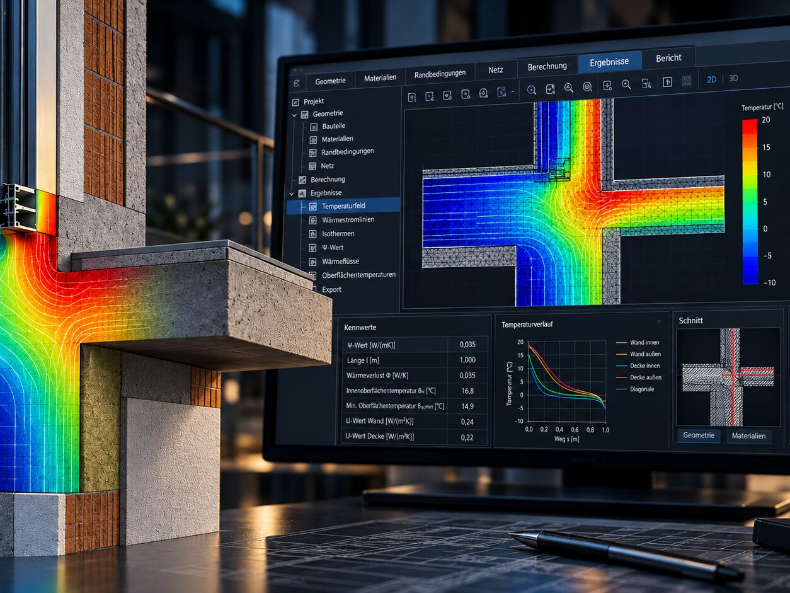This screenshot has height=593, width=790.
Task: Click the Netz node icon in the tree
Action: (x=313, y=166)
